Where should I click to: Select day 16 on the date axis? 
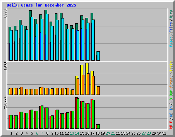click(87, 133)
